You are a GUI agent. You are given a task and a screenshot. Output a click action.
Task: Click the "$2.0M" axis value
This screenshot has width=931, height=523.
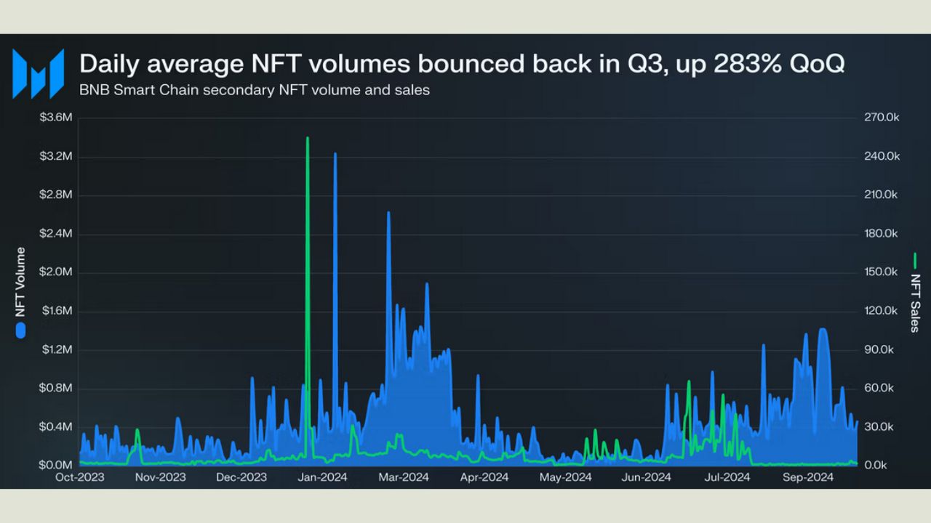point(55,272)
